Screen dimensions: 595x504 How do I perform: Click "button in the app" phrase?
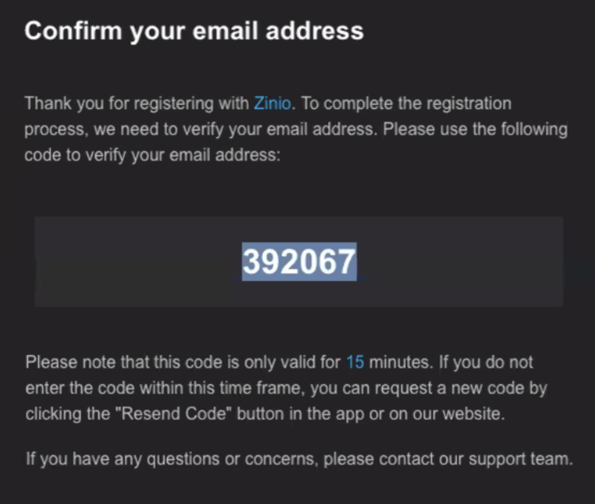pos(300,414)
